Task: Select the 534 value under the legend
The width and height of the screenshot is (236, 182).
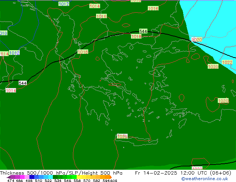Action: coord(58,181)
